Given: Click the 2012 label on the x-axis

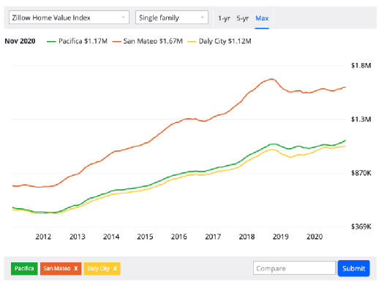Looking at the screenshot, I should click(43, 237).
